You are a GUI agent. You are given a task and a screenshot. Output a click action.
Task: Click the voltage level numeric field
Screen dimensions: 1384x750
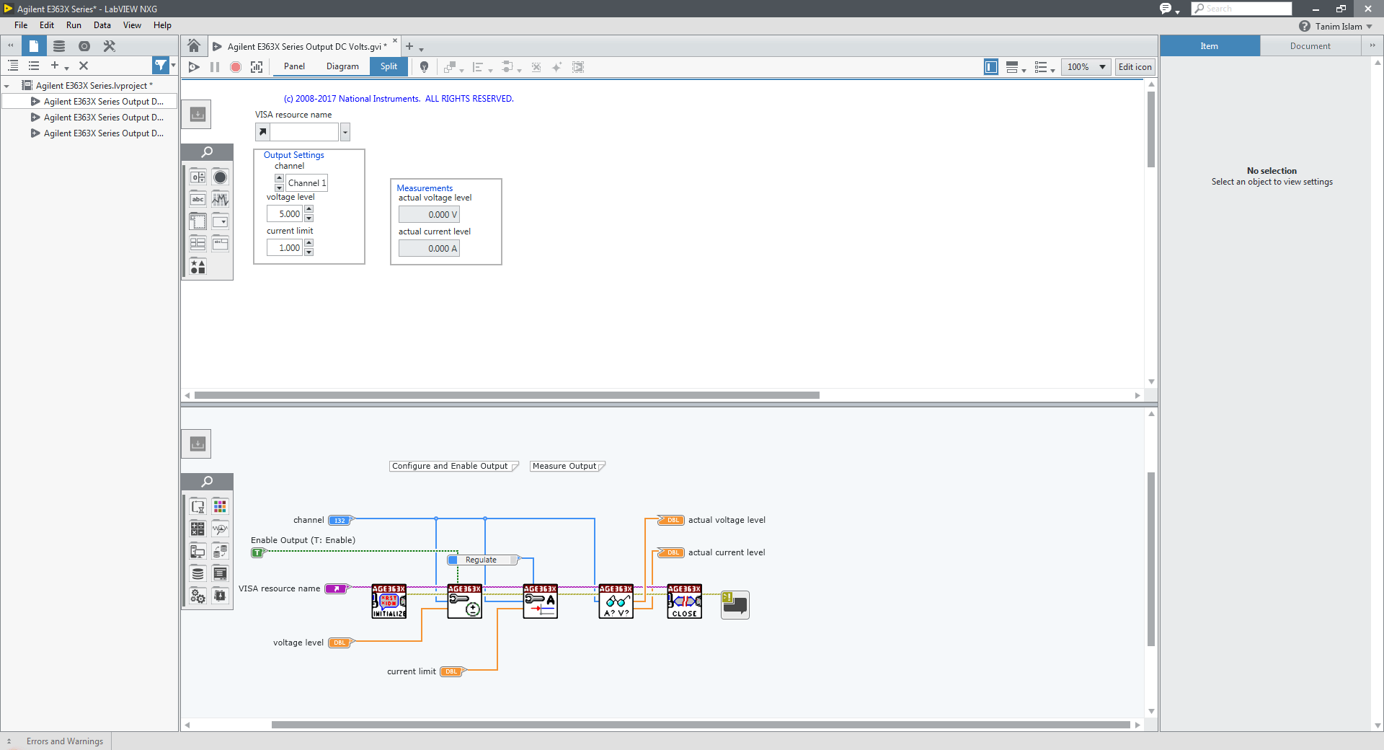[x=285, y=214]
